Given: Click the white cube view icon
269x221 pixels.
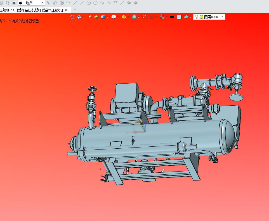Looking at the screenshot, I should click(114, 17).
